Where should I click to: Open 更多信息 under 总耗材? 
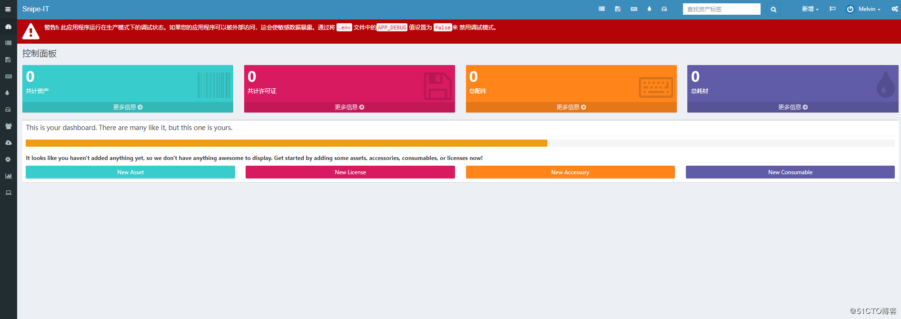pyautogui.click(x=793, y=107)
